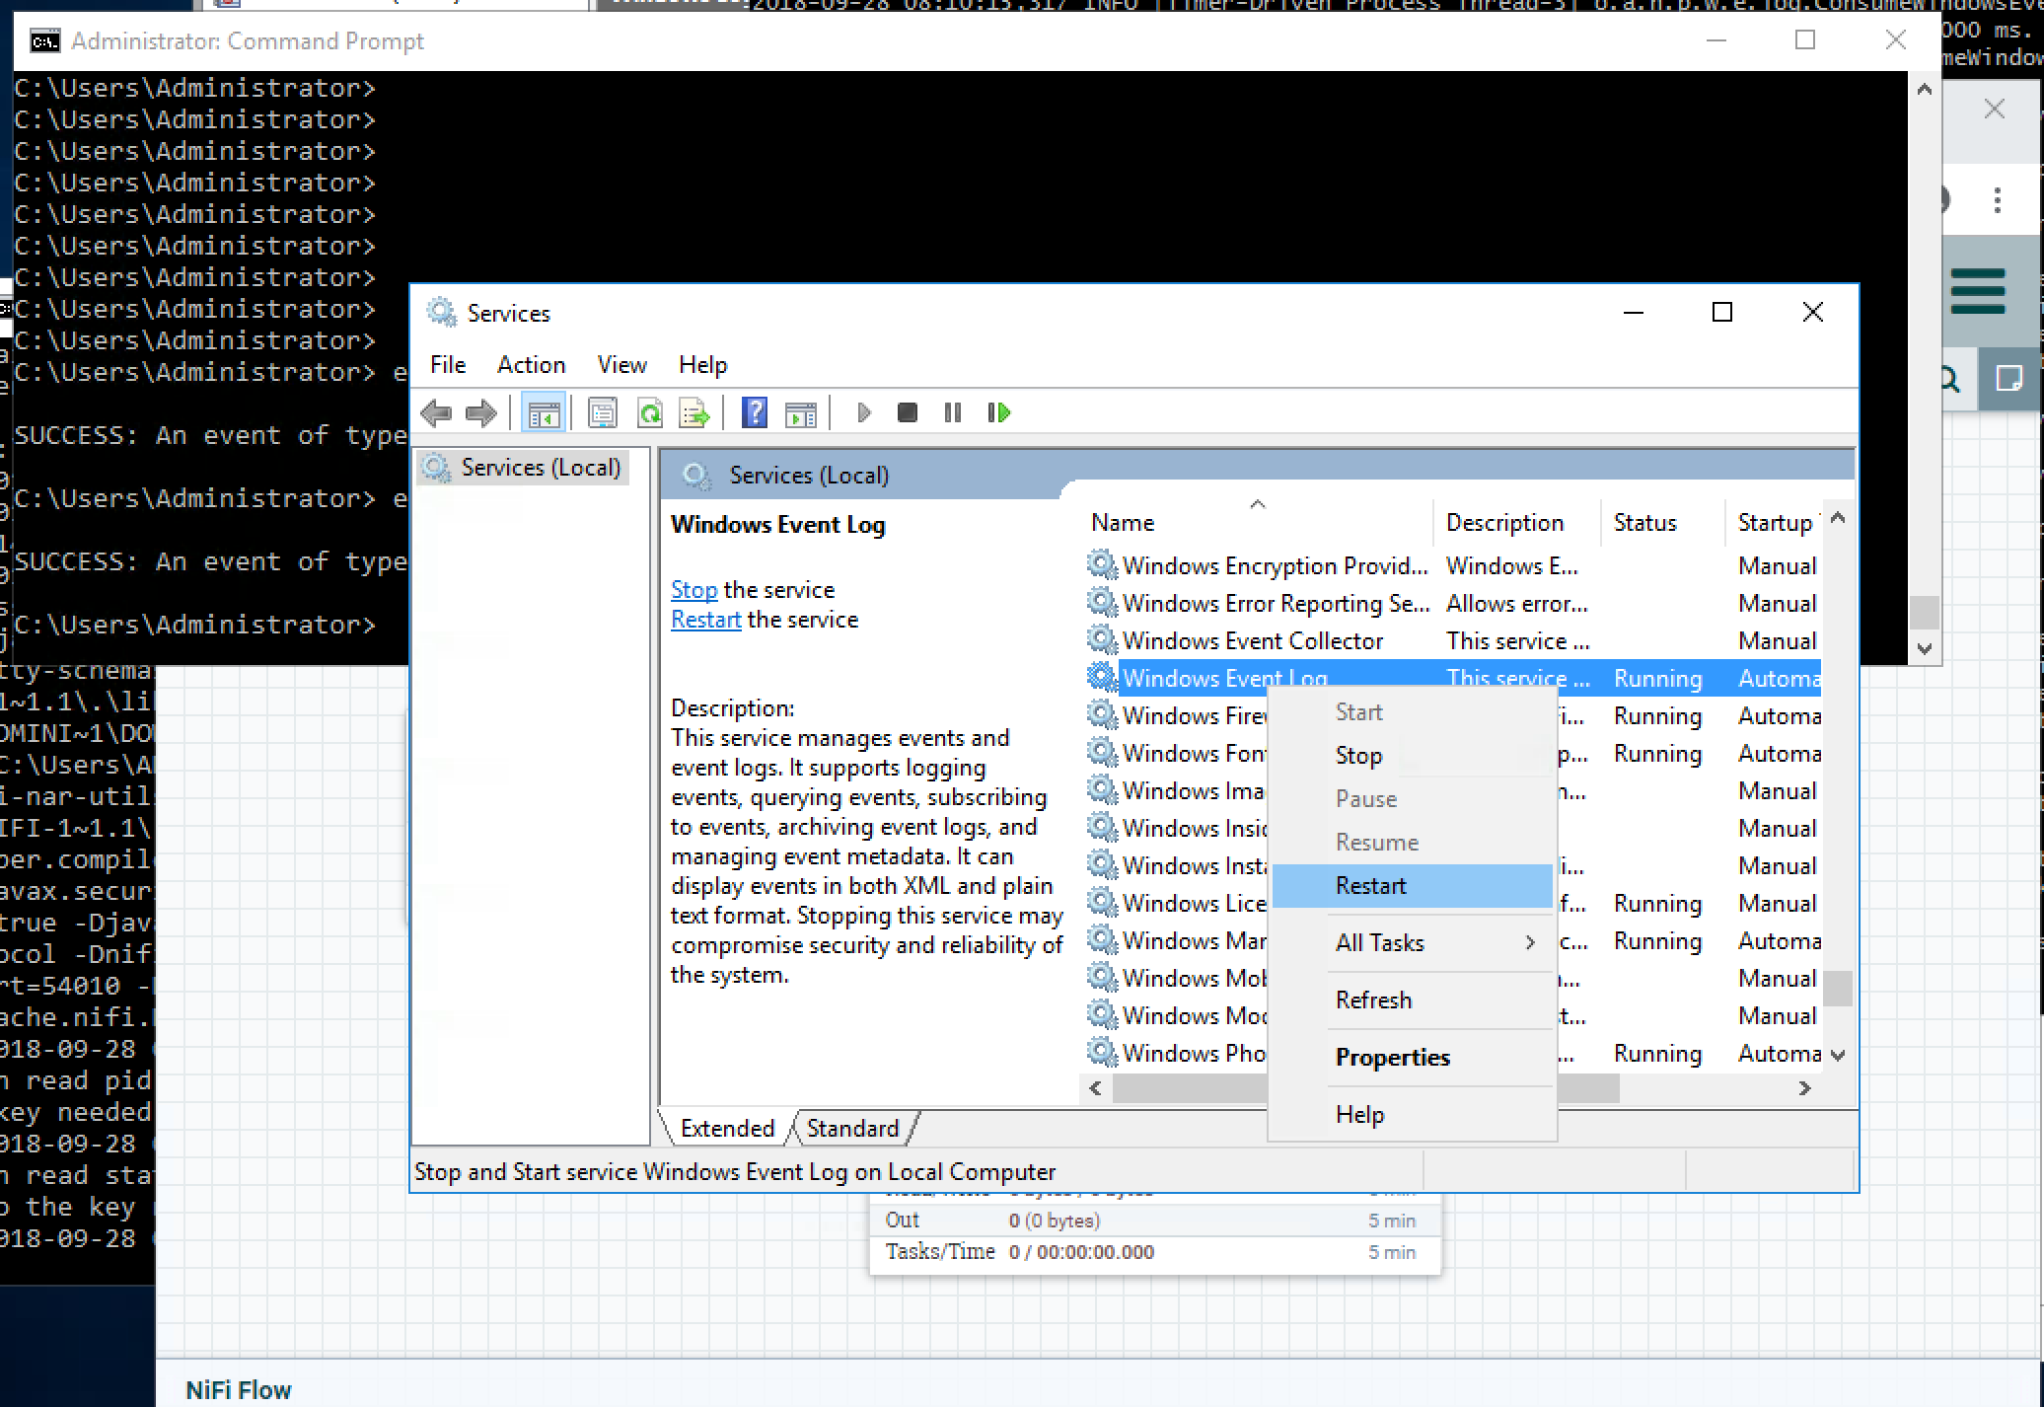Open the Properties toolbar icon

click(602, 412)
